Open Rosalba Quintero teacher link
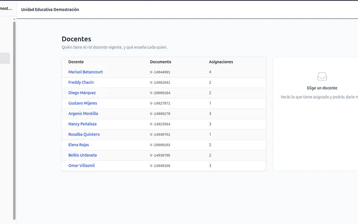The height and width of the screenshot is (224, 358). click(84, 134)
